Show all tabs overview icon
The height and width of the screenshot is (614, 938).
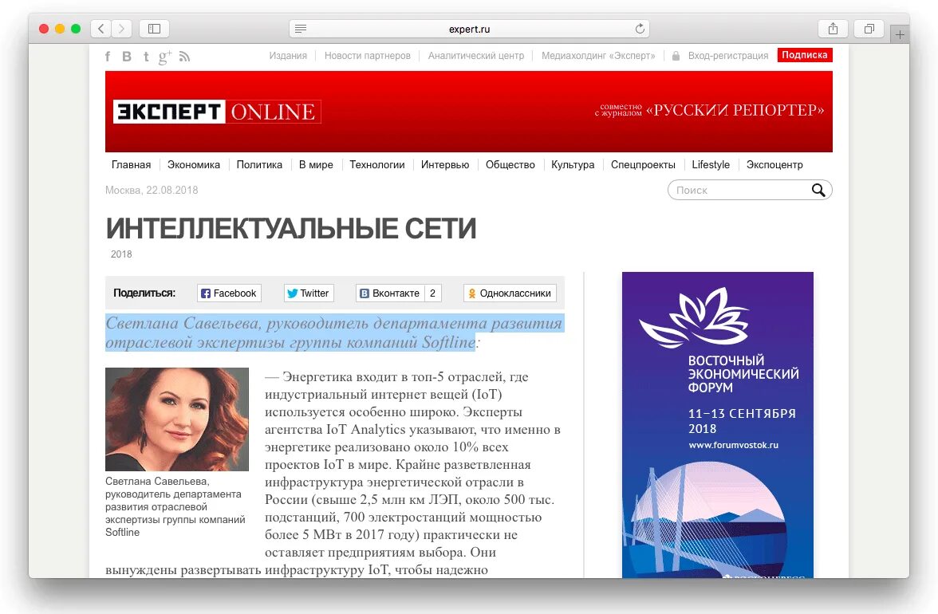pyautogui.click(x=869, y=29)
